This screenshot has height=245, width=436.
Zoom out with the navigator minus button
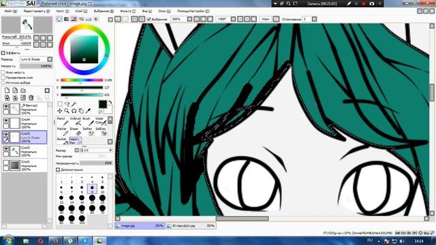tap(36, 37)
